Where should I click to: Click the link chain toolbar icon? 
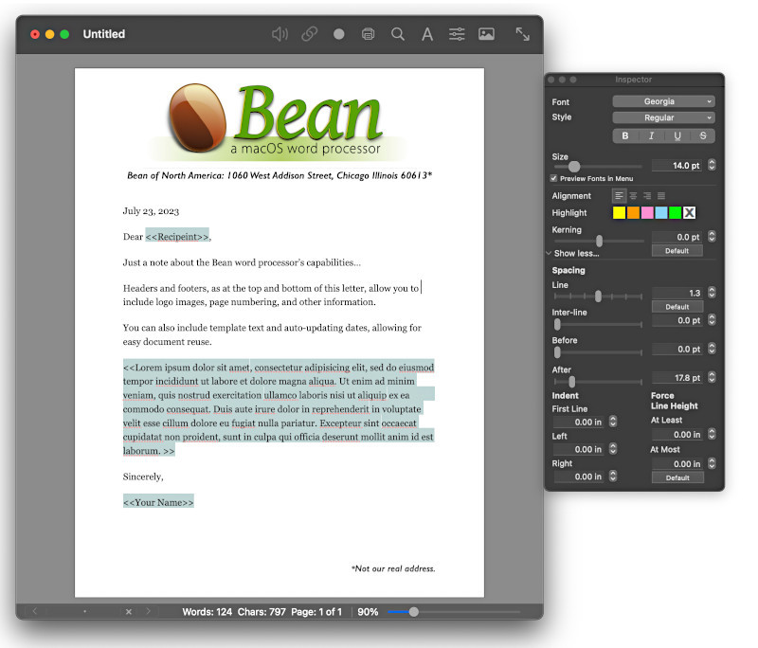pyautogui.click(x=310, y=34)
